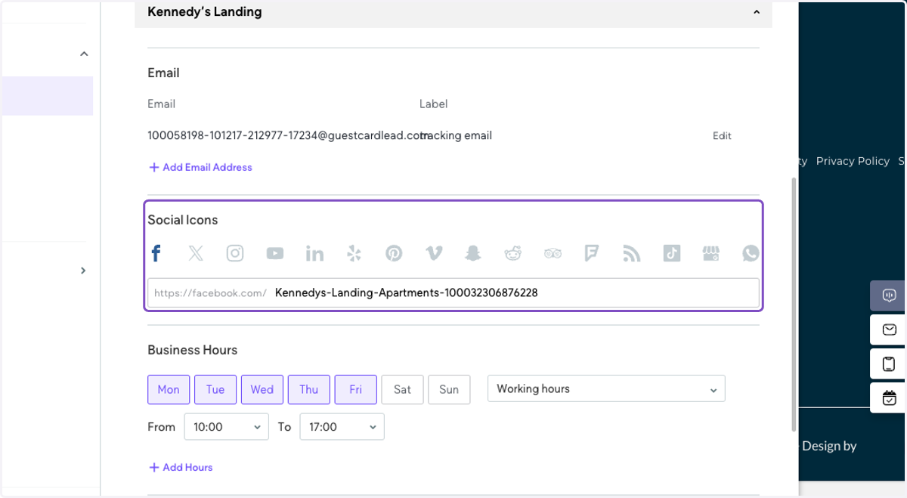
Task: Toggle Mon business day
Action: [169, 389]
